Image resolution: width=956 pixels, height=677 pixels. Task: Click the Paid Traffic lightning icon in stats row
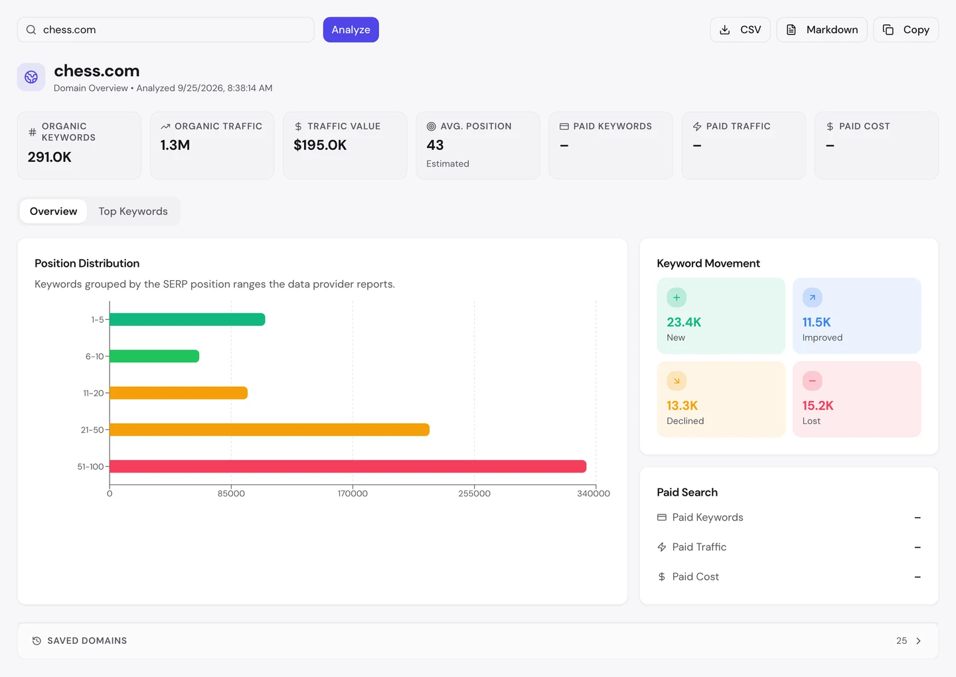click(x=697, y=126)
